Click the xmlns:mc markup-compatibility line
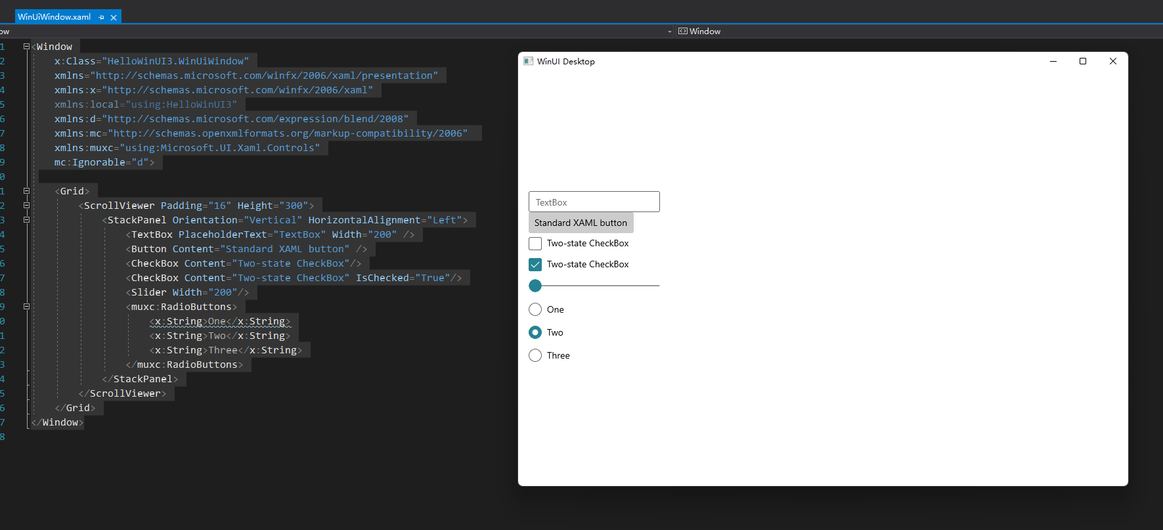The height and width of the screenshot is (530, 1163). 261,133
